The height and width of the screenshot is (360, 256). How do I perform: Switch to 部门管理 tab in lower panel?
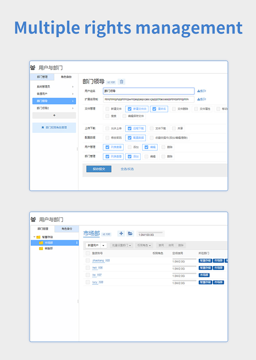pyautogui.click(x=43, y=229)
